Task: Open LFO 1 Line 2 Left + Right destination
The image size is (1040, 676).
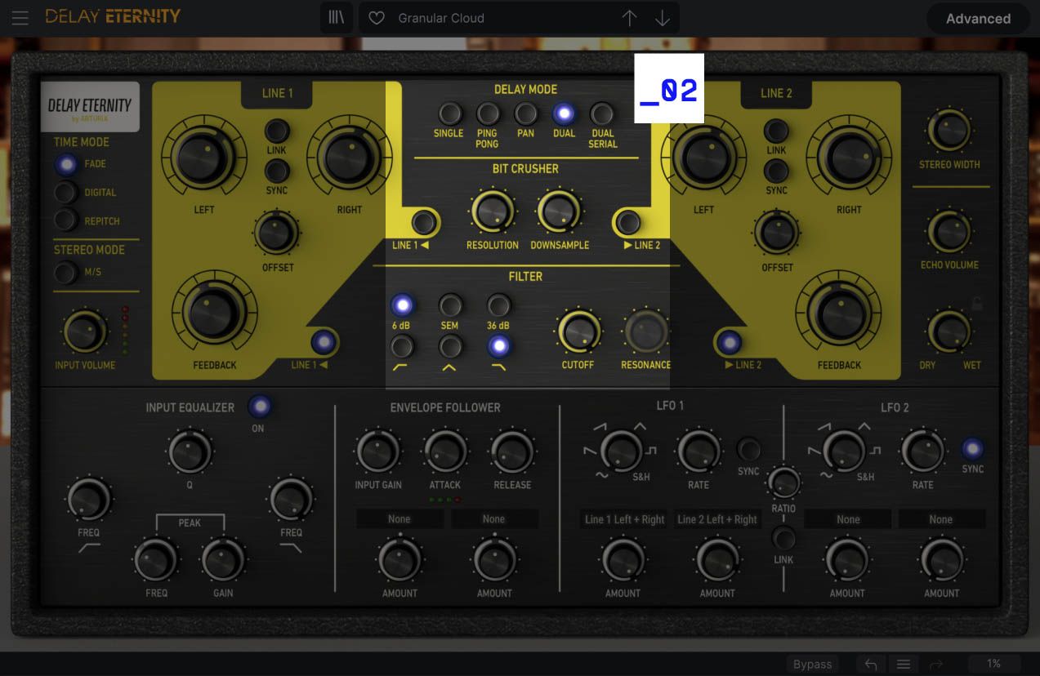Action: click(x=717, y=519)
